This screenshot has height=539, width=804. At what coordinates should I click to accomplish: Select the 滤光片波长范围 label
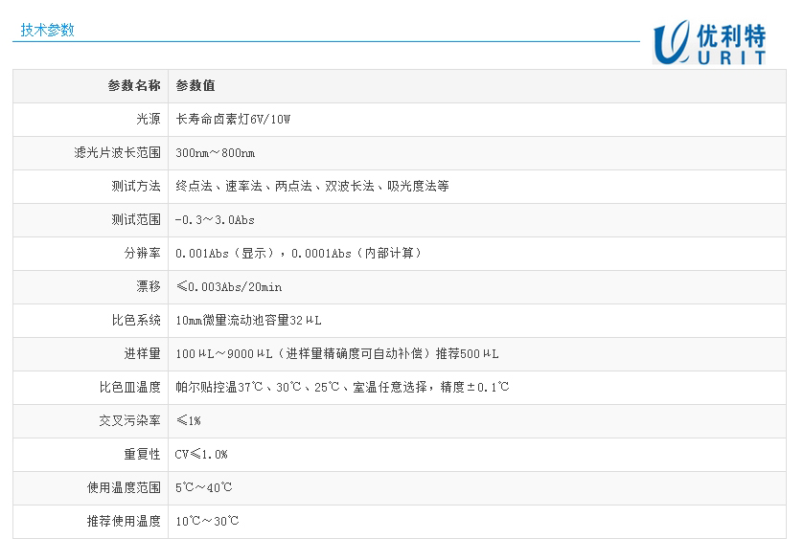coord(117,153)
